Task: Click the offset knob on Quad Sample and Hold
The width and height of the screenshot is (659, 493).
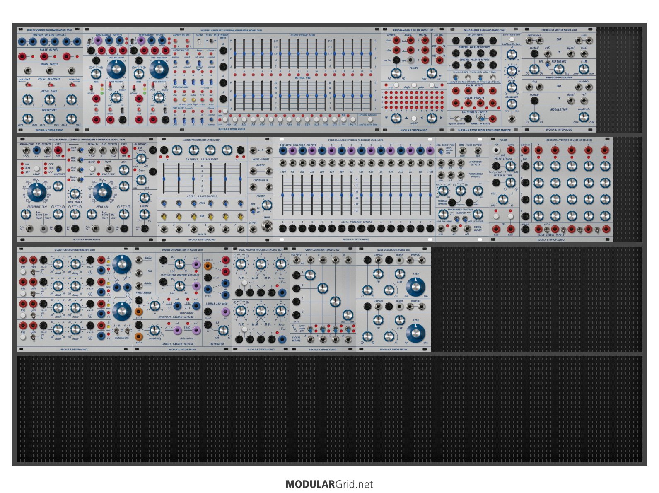Action: pyautogui.click(x=512, y=87)
